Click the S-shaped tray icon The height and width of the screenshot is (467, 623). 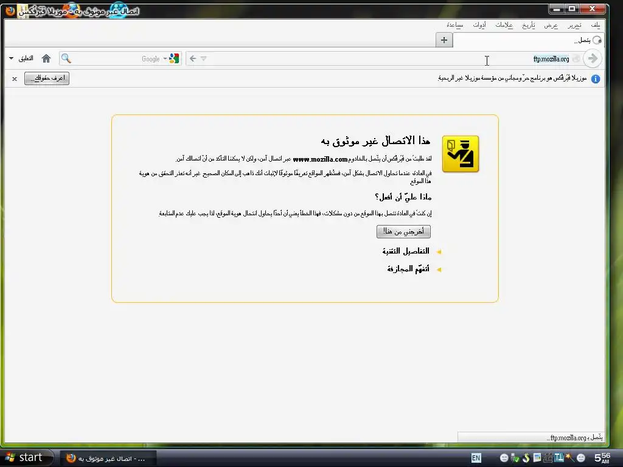(526, 458)
